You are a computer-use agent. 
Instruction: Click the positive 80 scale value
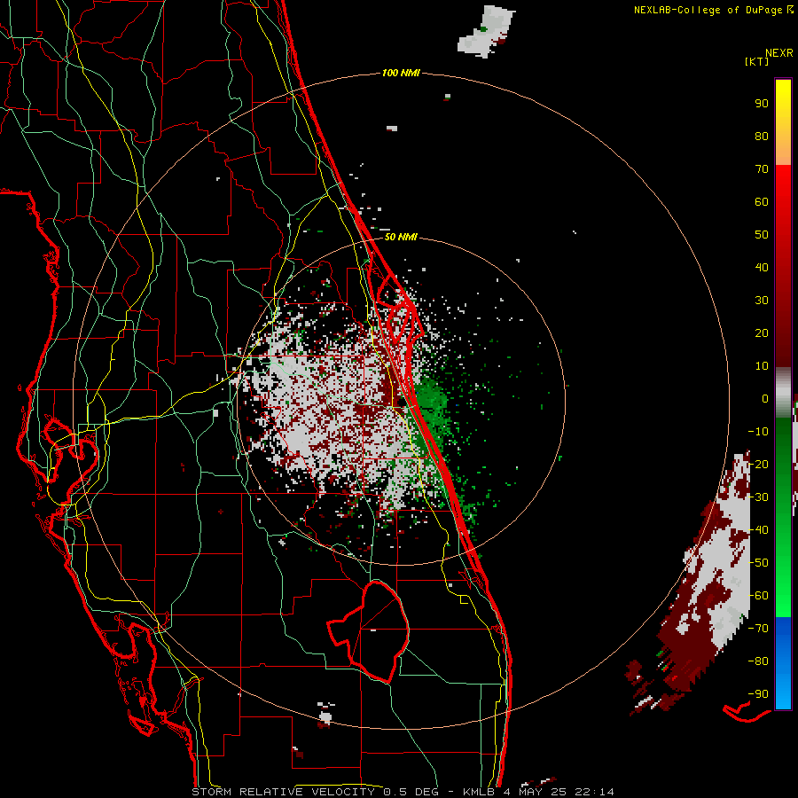tap(762, 136)
